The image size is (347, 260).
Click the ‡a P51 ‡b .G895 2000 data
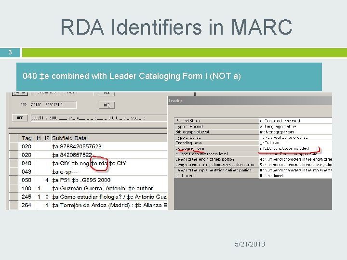tap(81, 180)
